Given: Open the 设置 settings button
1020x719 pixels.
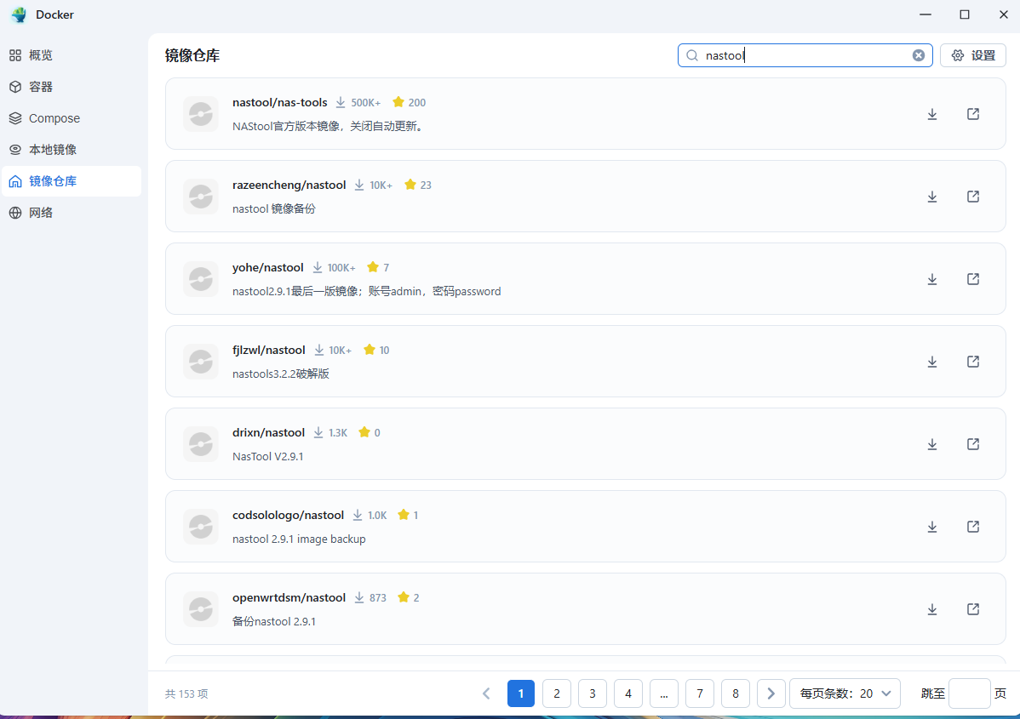Looking at the screenshot, I should pyautogui.click(x=973, y=55).
